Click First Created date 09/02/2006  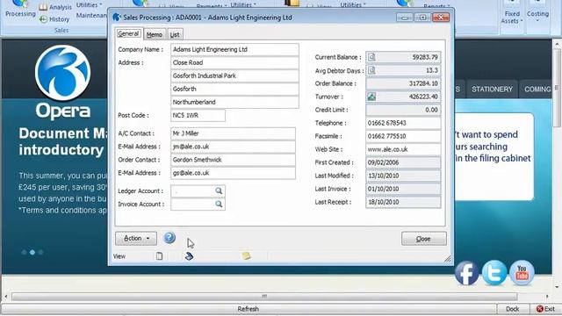coord(403,162)
